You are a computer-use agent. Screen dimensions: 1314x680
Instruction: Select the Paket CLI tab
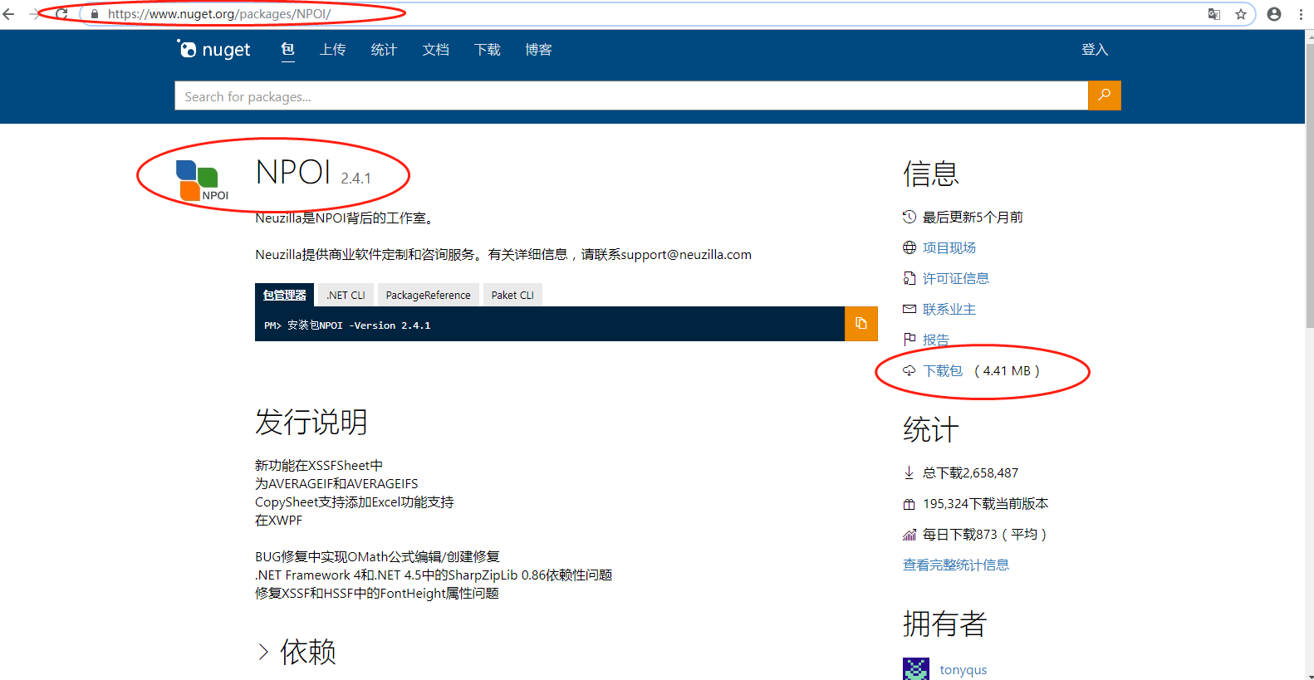click(x=512, y=295)
